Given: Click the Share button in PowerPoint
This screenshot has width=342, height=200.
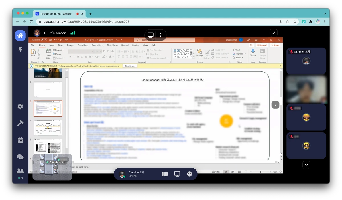Looking at the screenshot, I should pyautogui.click(x=275, y=45).
